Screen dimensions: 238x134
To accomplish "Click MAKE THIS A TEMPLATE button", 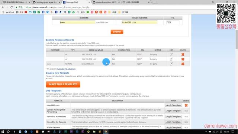I will point(63,84).
